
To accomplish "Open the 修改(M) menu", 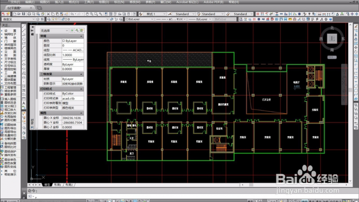I will (135, 2).
